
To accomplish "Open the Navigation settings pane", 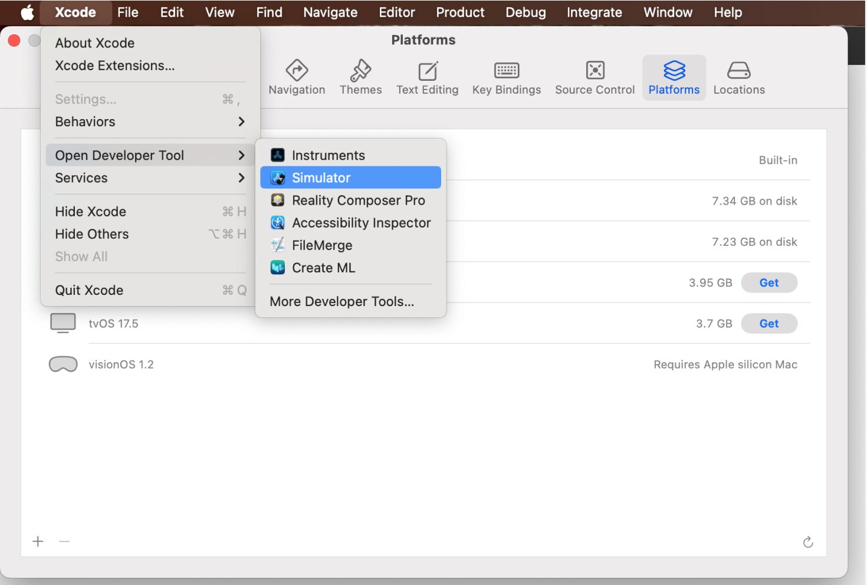I will (x=297, y=77).
